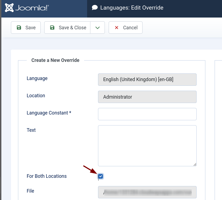The width and height of the screenshot is (222, 200).
Task: Click the For Both Locations label
Action: point(47,176)
